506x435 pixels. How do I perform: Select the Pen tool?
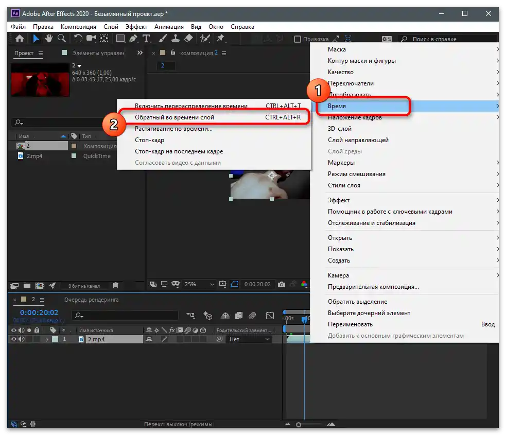(x=133, y=39)
